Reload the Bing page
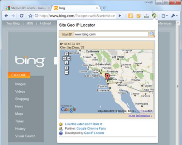The width and height of the screenshot is (182, 145). tap(22, 16)
